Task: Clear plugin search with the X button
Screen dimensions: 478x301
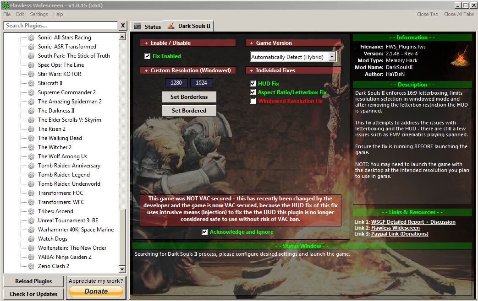Action: click(x=122, y=26)
